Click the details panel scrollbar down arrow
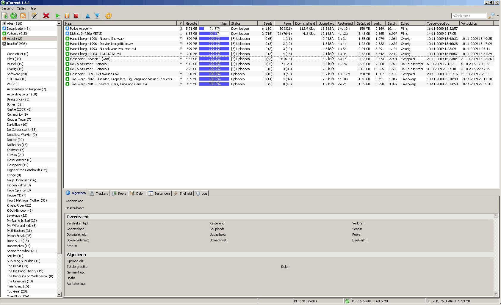This screenshot has height=305, width=501. (x=496, y=294)
